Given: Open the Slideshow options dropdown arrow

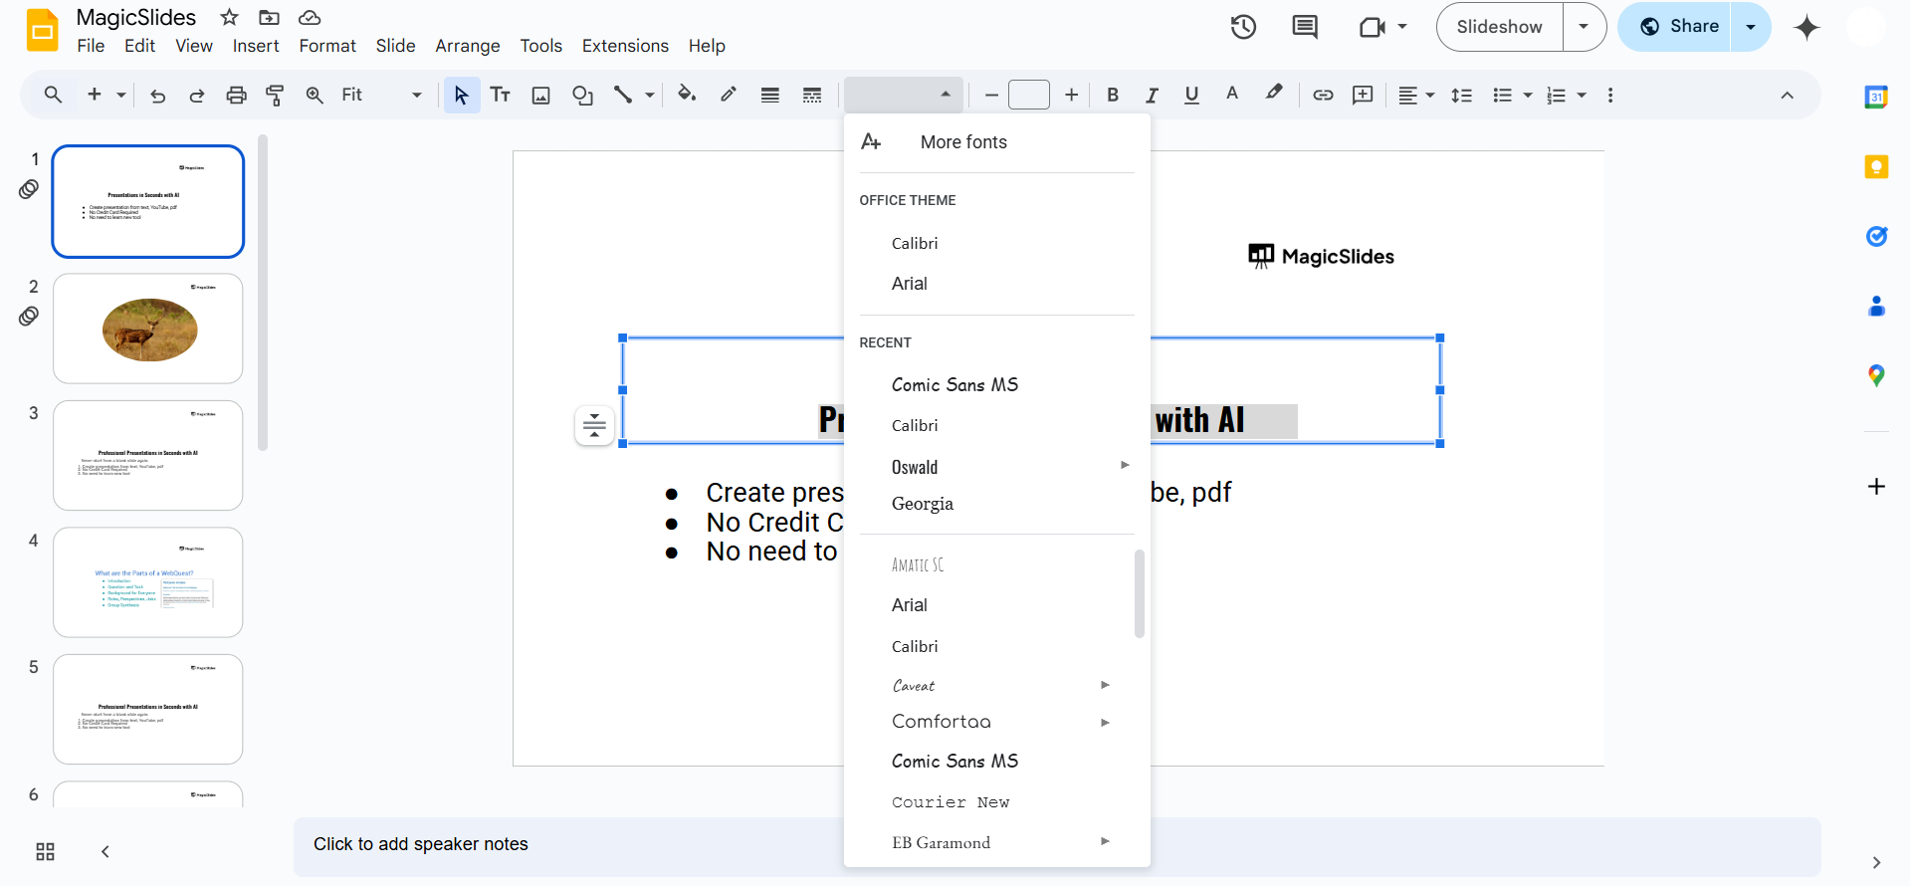Looking at the screenshot, I should pyautogui.click(x=1585, y=27).
